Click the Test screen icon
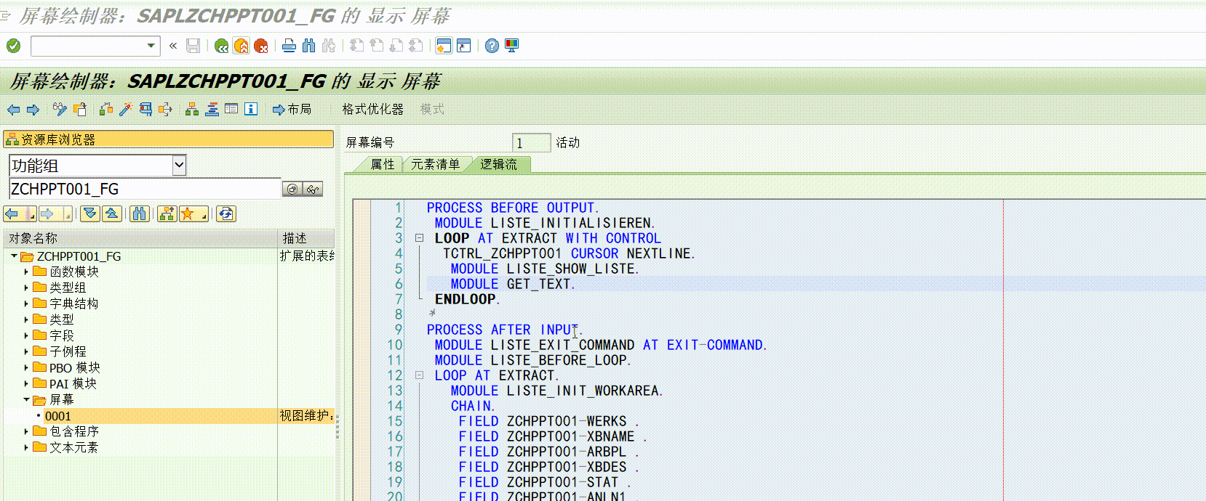This screenshot has width=1206, height=501. pos(145,110)
